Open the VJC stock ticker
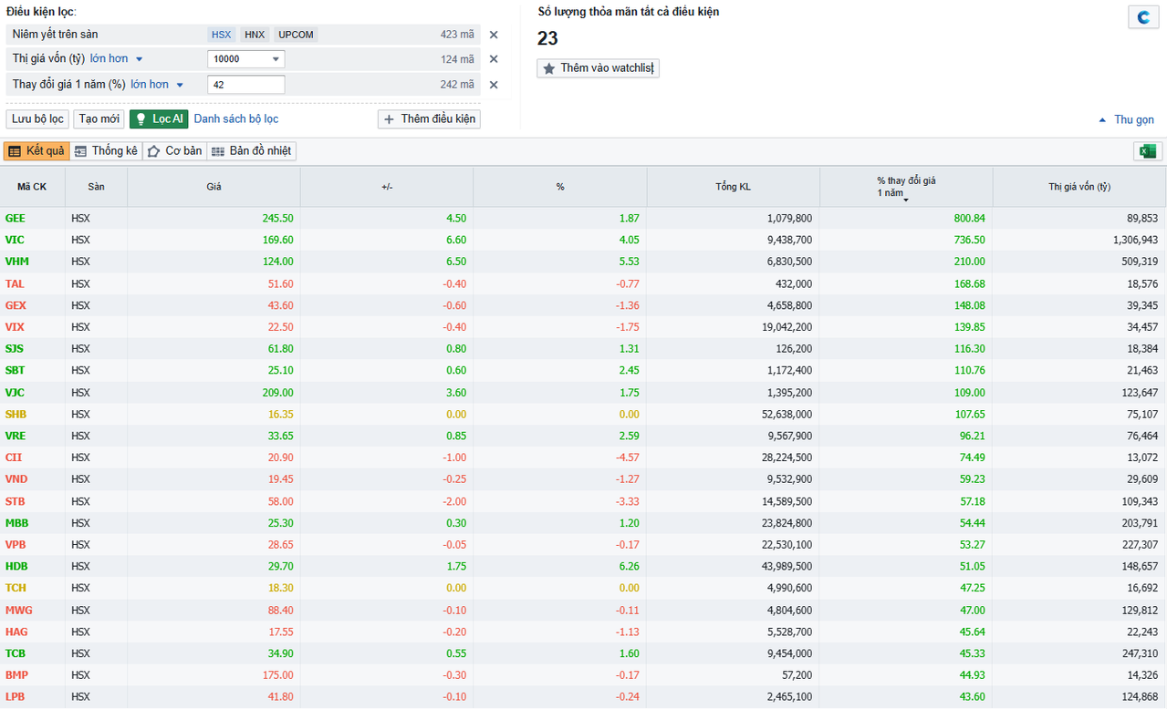 point(15,393)
